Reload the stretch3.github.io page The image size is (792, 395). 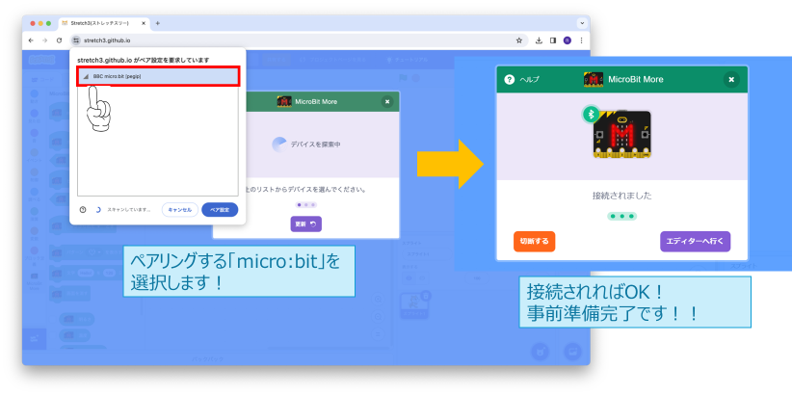click(59, 40)
